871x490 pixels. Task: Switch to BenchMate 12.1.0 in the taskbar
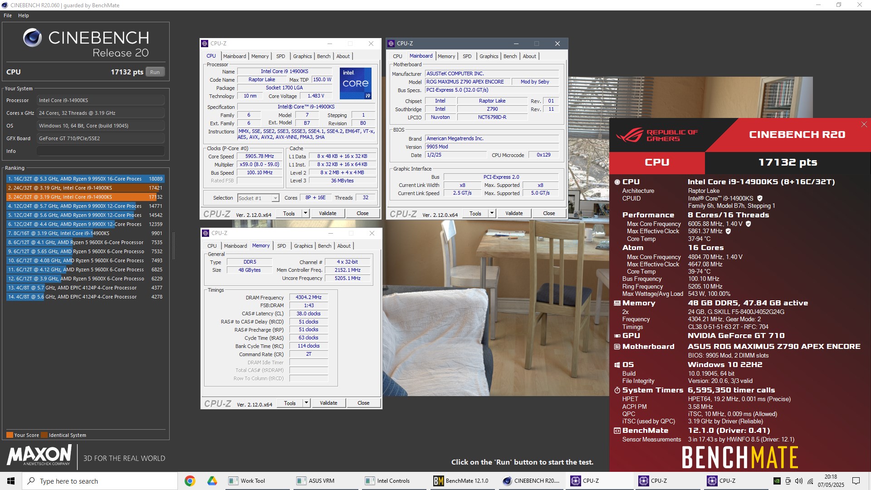(x=461, y=481)
